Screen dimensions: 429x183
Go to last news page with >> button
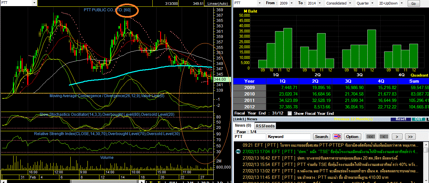coord(410,137)
